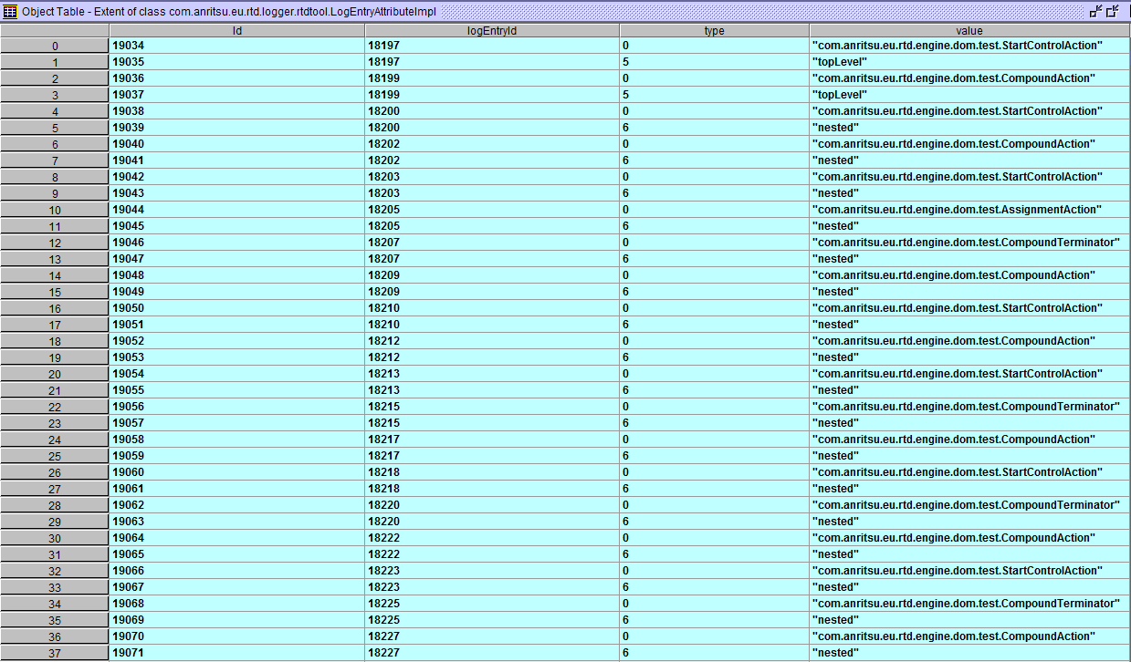Click Id cell 19066
This screenshot has width=1131, height=662.
[x=237, y=571]
